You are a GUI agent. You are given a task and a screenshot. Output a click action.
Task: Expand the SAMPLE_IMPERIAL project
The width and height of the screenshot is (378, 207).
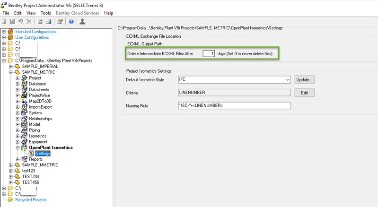[10, 67]
